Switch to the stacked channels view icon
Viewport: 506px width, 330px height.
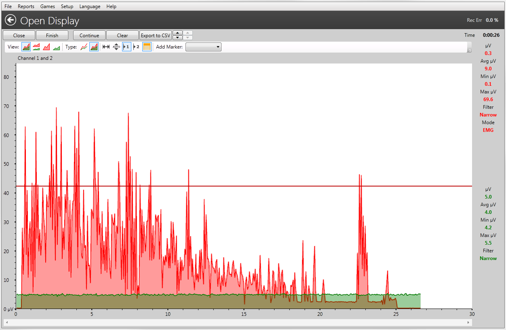pos(36,47)
